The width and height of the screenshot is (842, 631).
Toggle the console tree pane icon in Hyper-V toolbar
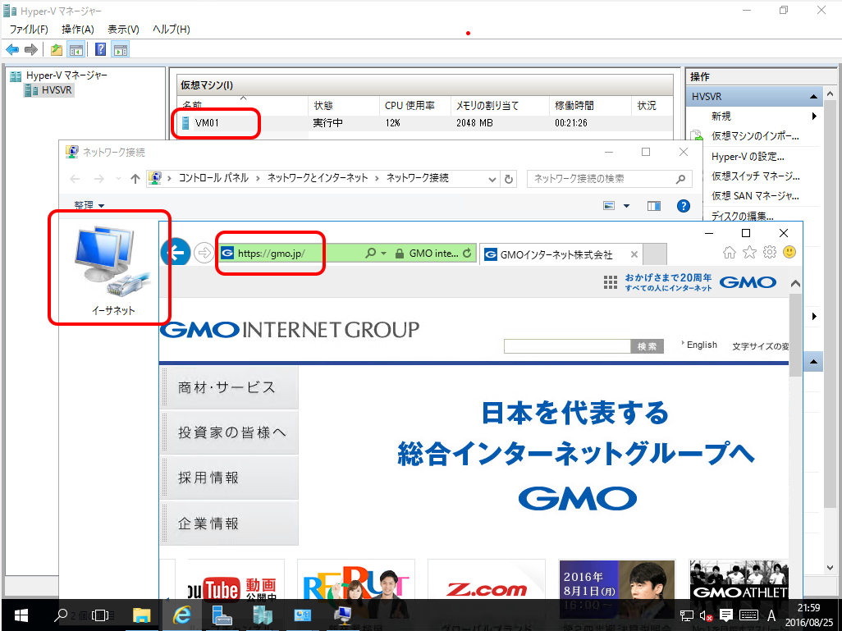pos(76,50)
